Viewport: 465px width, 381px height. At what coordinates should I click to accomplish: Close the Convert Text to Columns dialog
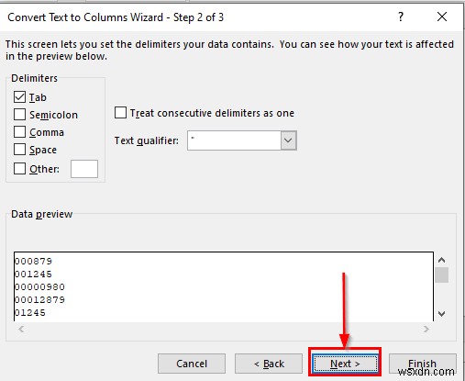(442, 17)
